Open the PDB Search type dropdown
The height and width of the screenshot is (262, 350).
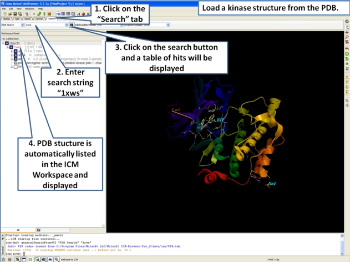coord(22,25)
